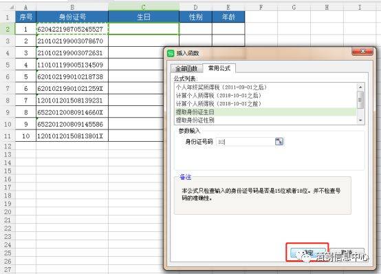The height and width of the screenshot is (274, 381).
Task: Select column E header
Action: coord(228,8)
